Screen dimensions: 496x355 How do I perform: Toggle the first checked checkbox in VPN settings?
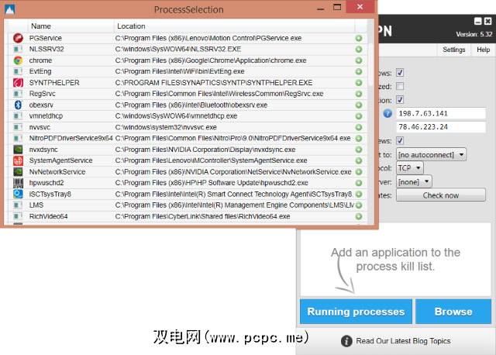[400, 72]
